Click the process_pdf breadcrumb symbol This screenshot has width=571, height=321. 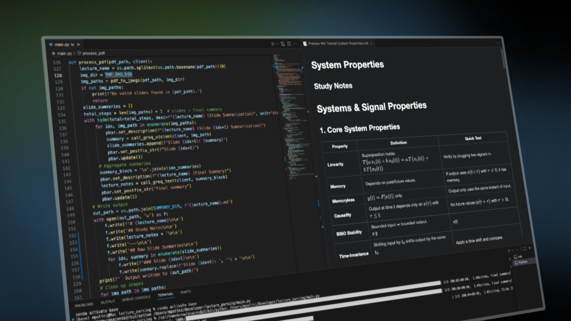(93, 53)
